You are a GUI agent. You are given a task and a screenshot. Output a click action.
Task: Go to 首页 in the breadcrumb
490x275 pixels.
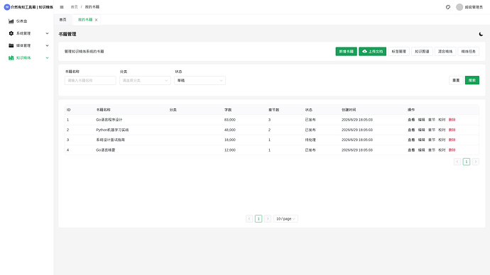coord(74,7)
